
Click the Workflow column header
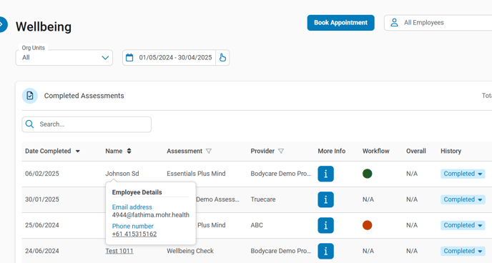pyautogui.click(x=376, y=151)
